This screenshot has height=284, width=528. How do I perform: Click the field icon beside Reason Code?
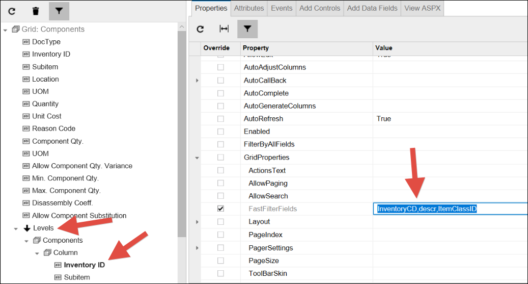26,128
